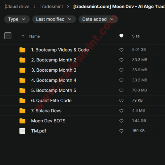Open the Bootcamp Month 5 folder row
This screenshot has height=165, width=165.
point(82,90)
